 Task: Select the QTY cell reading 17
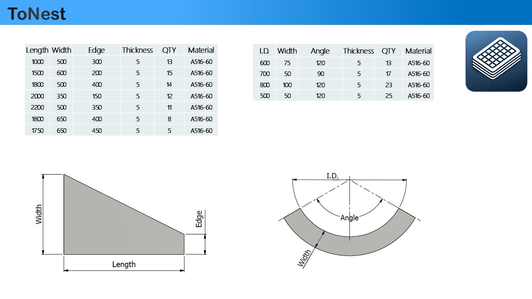click(x=389, y=74)
